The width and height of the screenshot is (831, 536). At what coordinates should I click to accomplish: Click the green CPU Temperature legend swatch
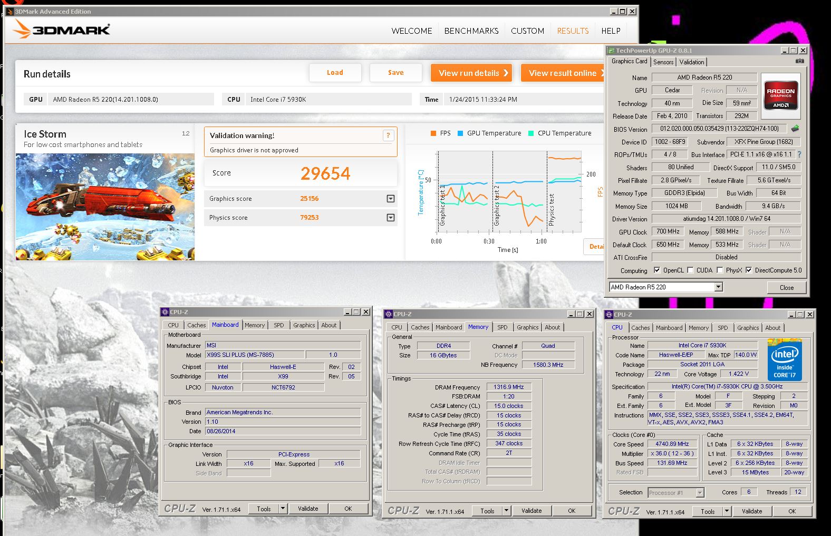[531, 133]
